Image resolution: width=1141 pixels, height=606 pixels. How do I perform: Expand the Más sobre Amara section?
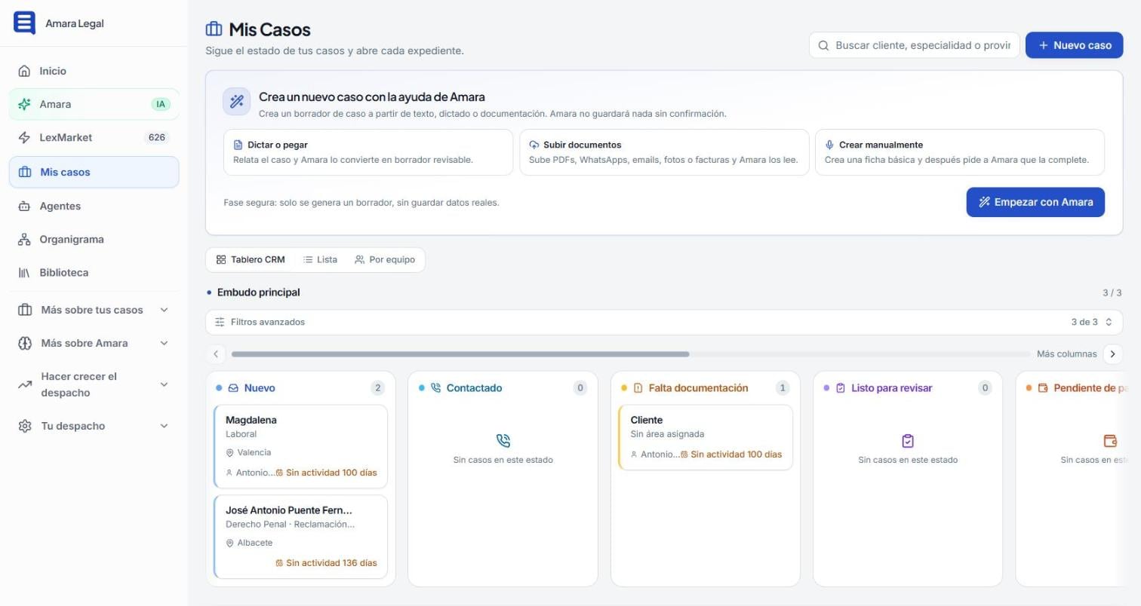pyautogui.click(x=94, y=343)
